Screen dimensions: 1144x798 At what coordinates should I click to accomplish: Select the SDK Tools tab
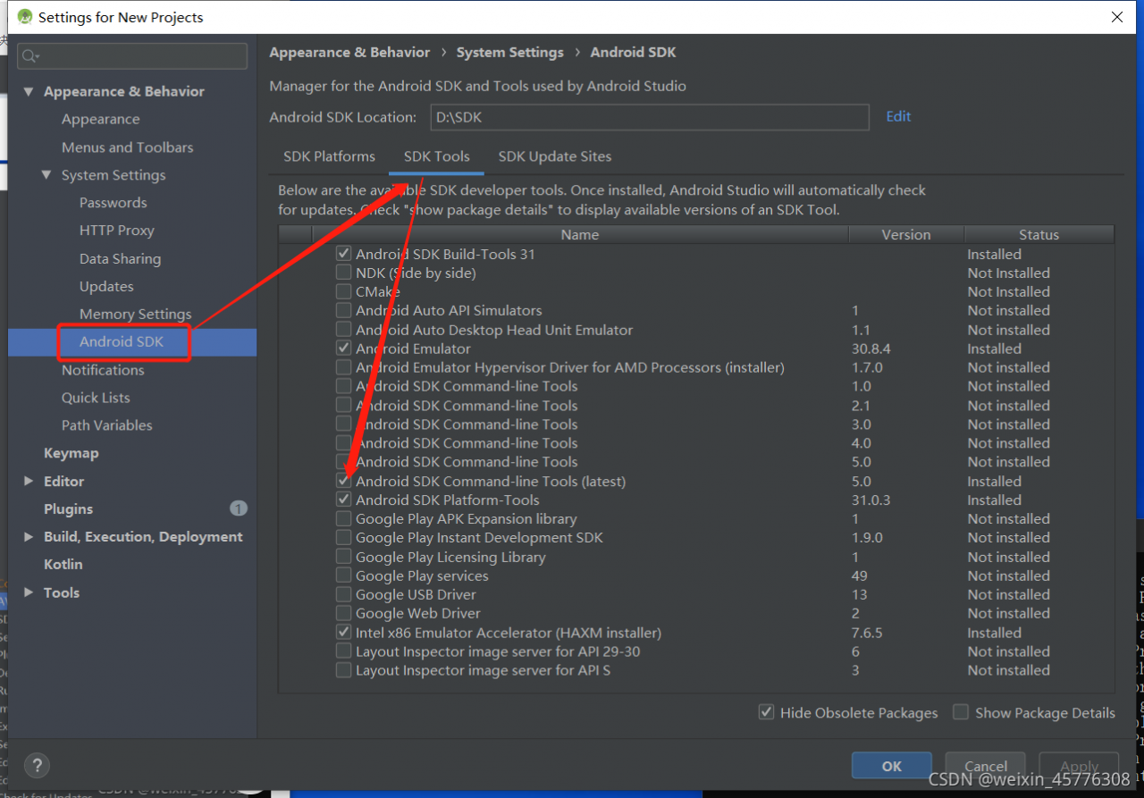[x=437, y=156]
